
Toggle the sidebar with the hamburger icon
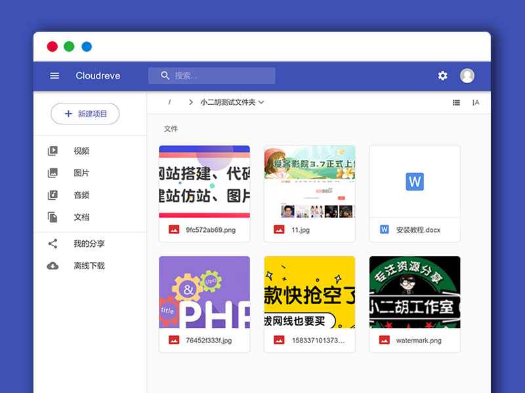pyautogui.click(x=54, y=75)
